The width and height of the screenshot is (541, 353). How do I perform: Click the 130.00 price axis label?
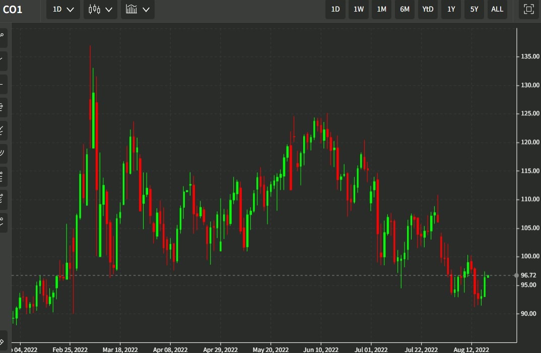pos(530,85)
